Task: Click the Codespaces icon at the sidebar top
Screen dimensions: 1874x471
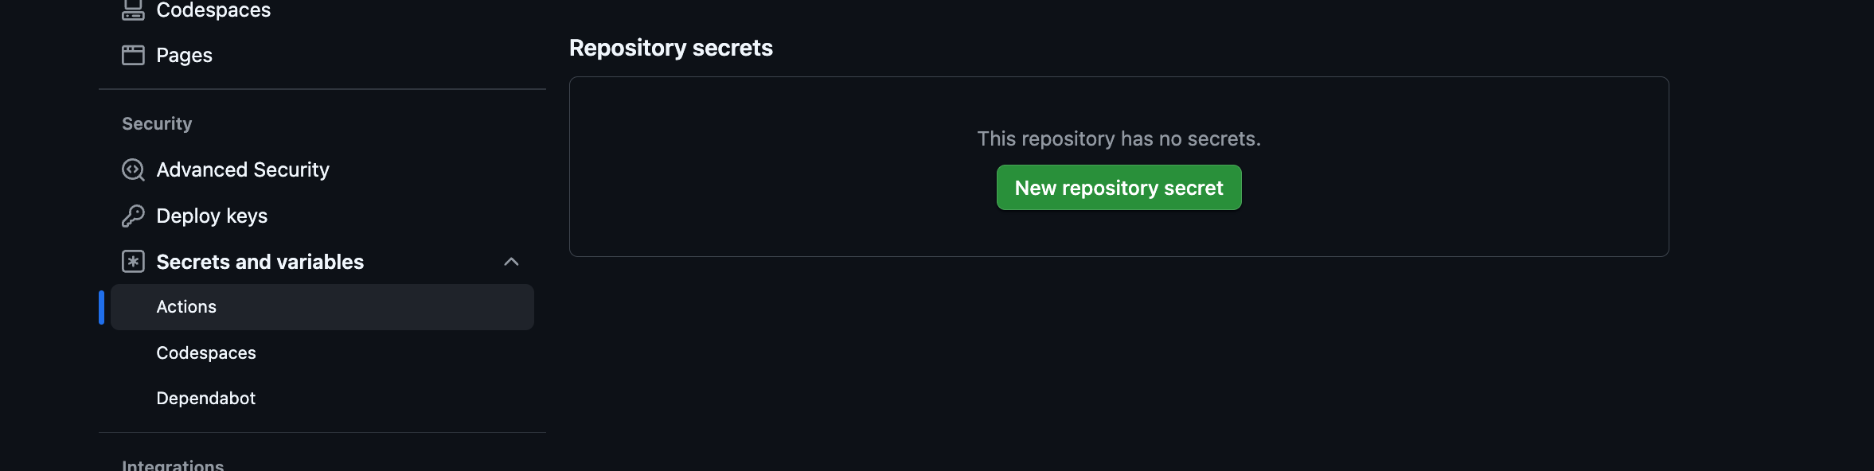Action: click(x=133, y=10)
